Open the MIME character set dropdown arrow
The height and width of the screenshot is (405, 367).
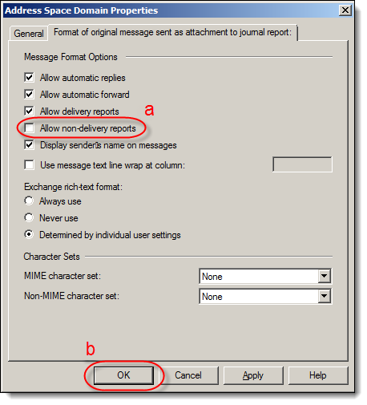click(x=325, y=276)
